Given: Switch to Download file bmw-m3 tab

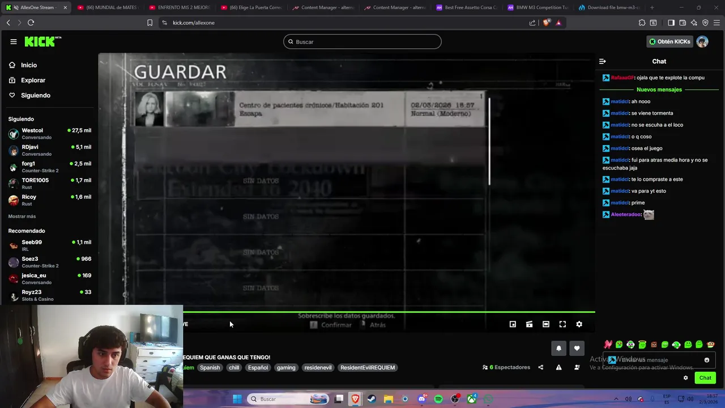Looking at the screenshot, I should click(609, 7).
